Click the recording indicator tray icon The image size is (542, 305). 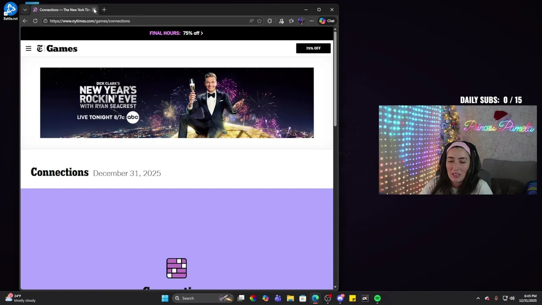(487, 298)
